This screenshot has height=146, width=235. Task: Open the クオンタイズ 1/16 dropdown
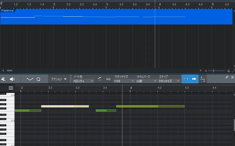[124, 81]
